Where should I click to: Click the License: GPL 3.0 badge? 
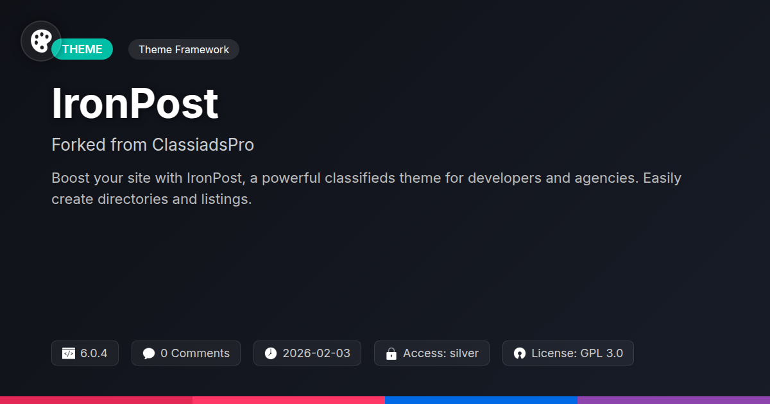(568, 353)
